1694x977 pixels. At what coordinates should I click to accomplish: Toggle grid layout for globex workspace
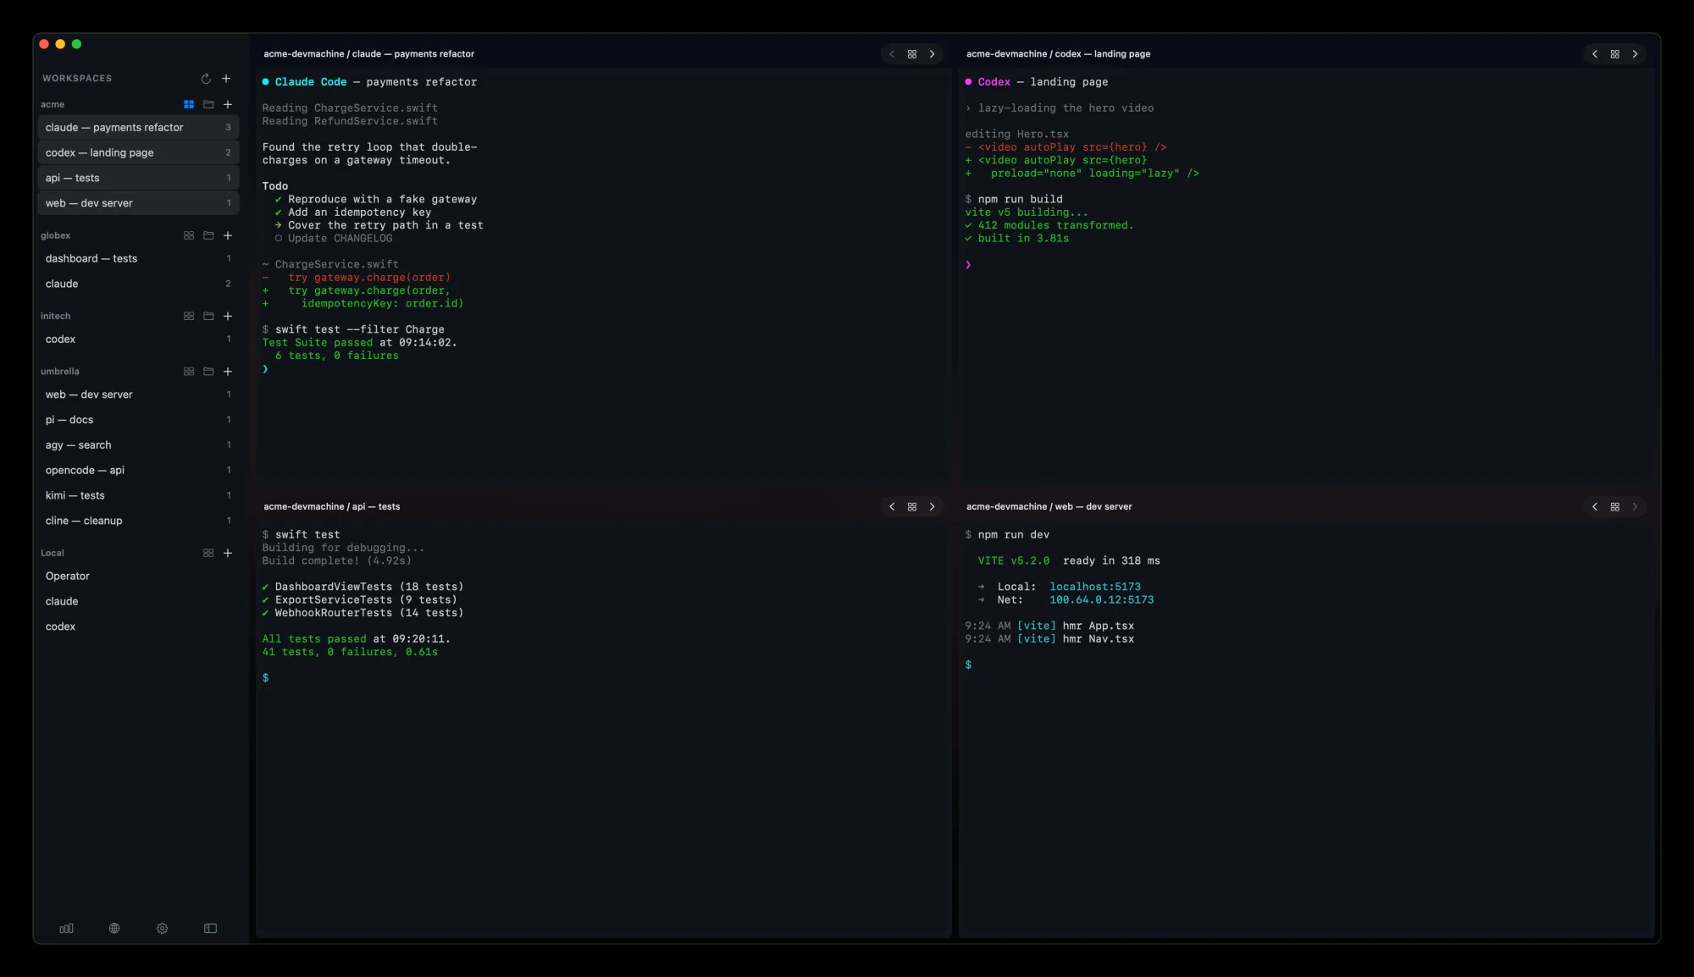tap(189, 235)
